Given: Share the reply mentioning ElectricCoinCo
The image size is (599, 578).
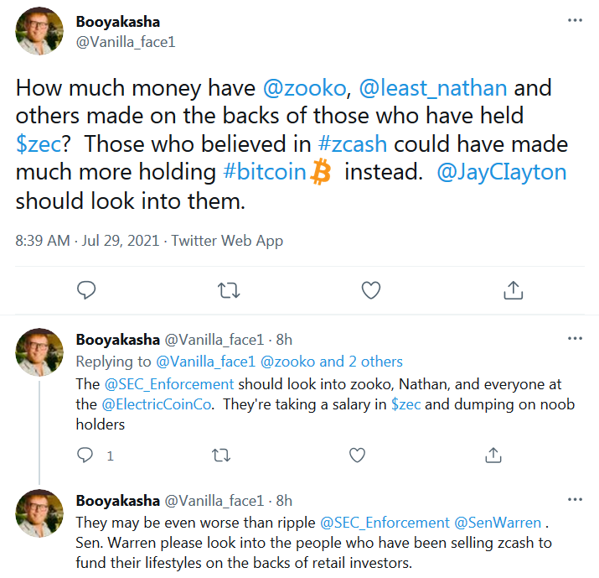Looking at the screenshot, I should point(493,456).
